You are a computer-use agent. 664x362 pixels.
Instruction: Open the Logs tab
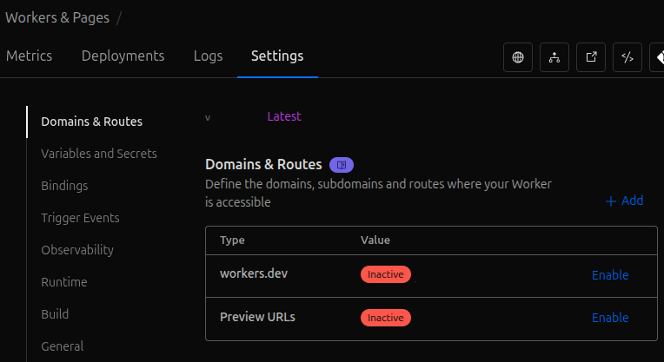coord(208,56)
